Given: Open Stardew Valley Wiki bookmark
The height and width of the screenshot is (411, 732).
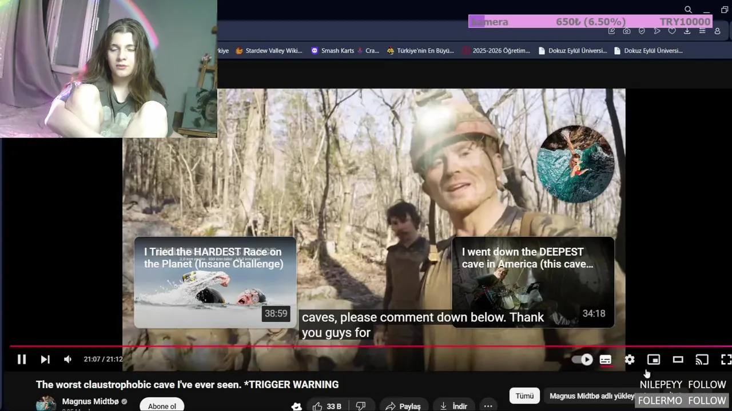Looking at the screenshot, I should [269, 51].
